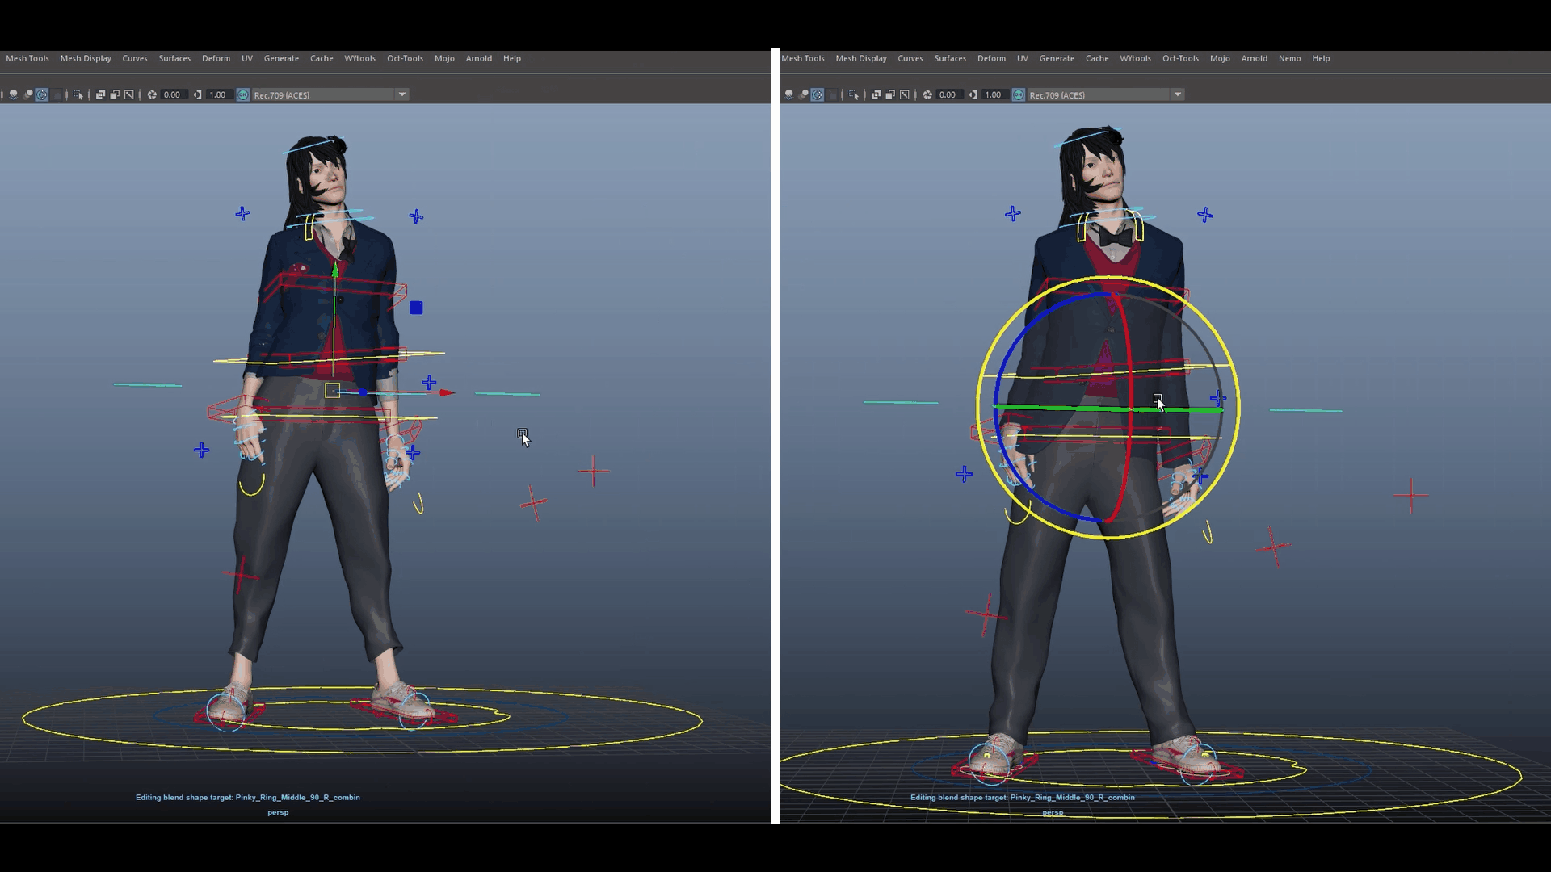This screenshot has width=1551, height=872.
Task: Click red X-axis arrow of left move manipulator
Action: 448,393
